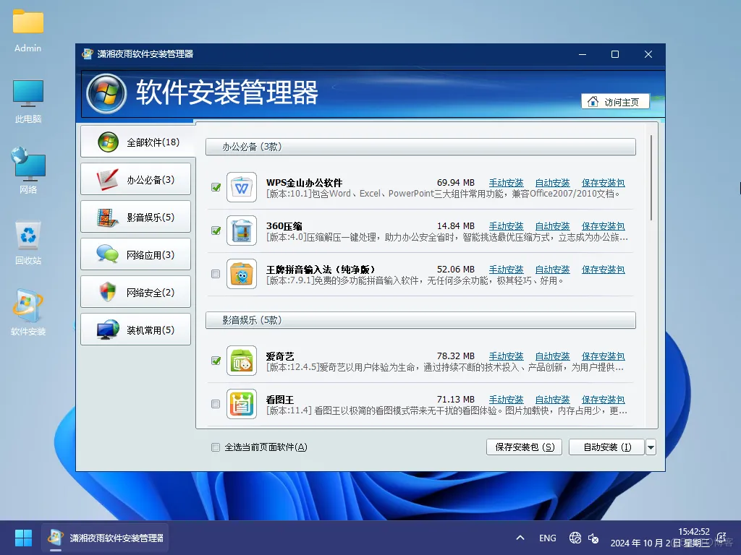Open the notification center icon
Viewport: 741px width, 555px height.
click(x=721, y=537)
